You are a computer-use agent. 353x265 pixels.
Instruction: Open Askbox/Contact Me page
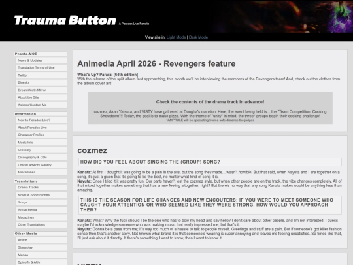[x=41, y=105]
